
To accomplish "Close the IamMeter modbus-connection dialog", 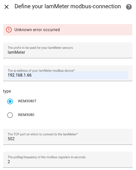I will [x=7, y=7].
